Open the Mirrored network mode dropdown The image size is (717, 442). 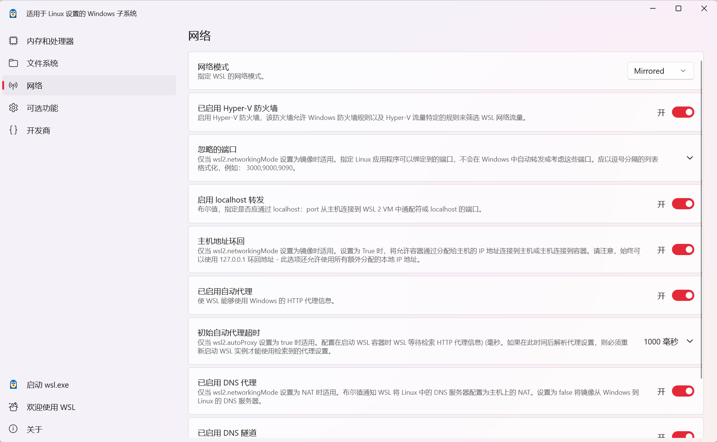coord(660,71)
